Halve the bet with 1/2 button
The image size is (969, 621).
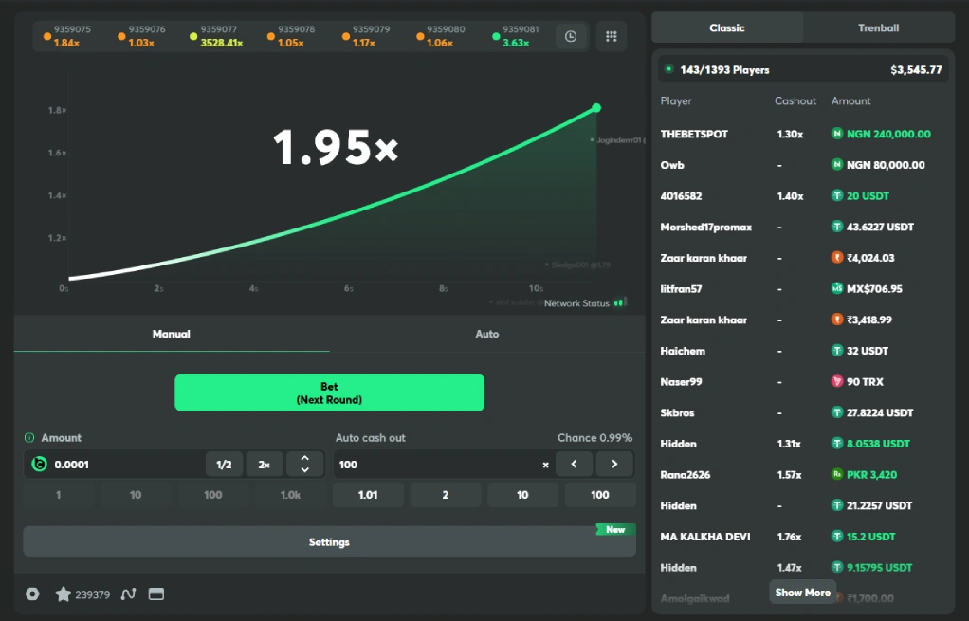click(x=224, y=464)
